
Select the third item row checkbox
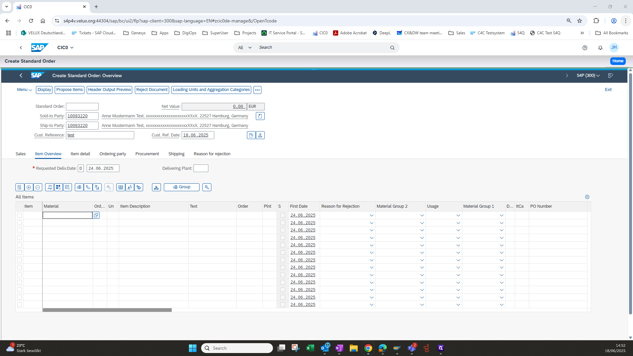(19, 230)
